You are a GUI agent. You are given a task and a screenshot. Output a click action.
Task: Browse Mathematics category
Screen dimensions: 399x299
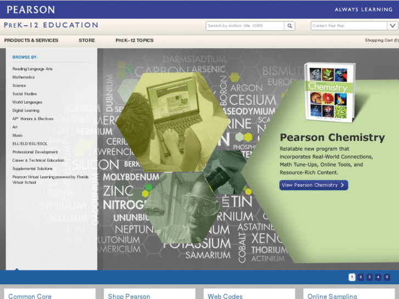[24, 77]
